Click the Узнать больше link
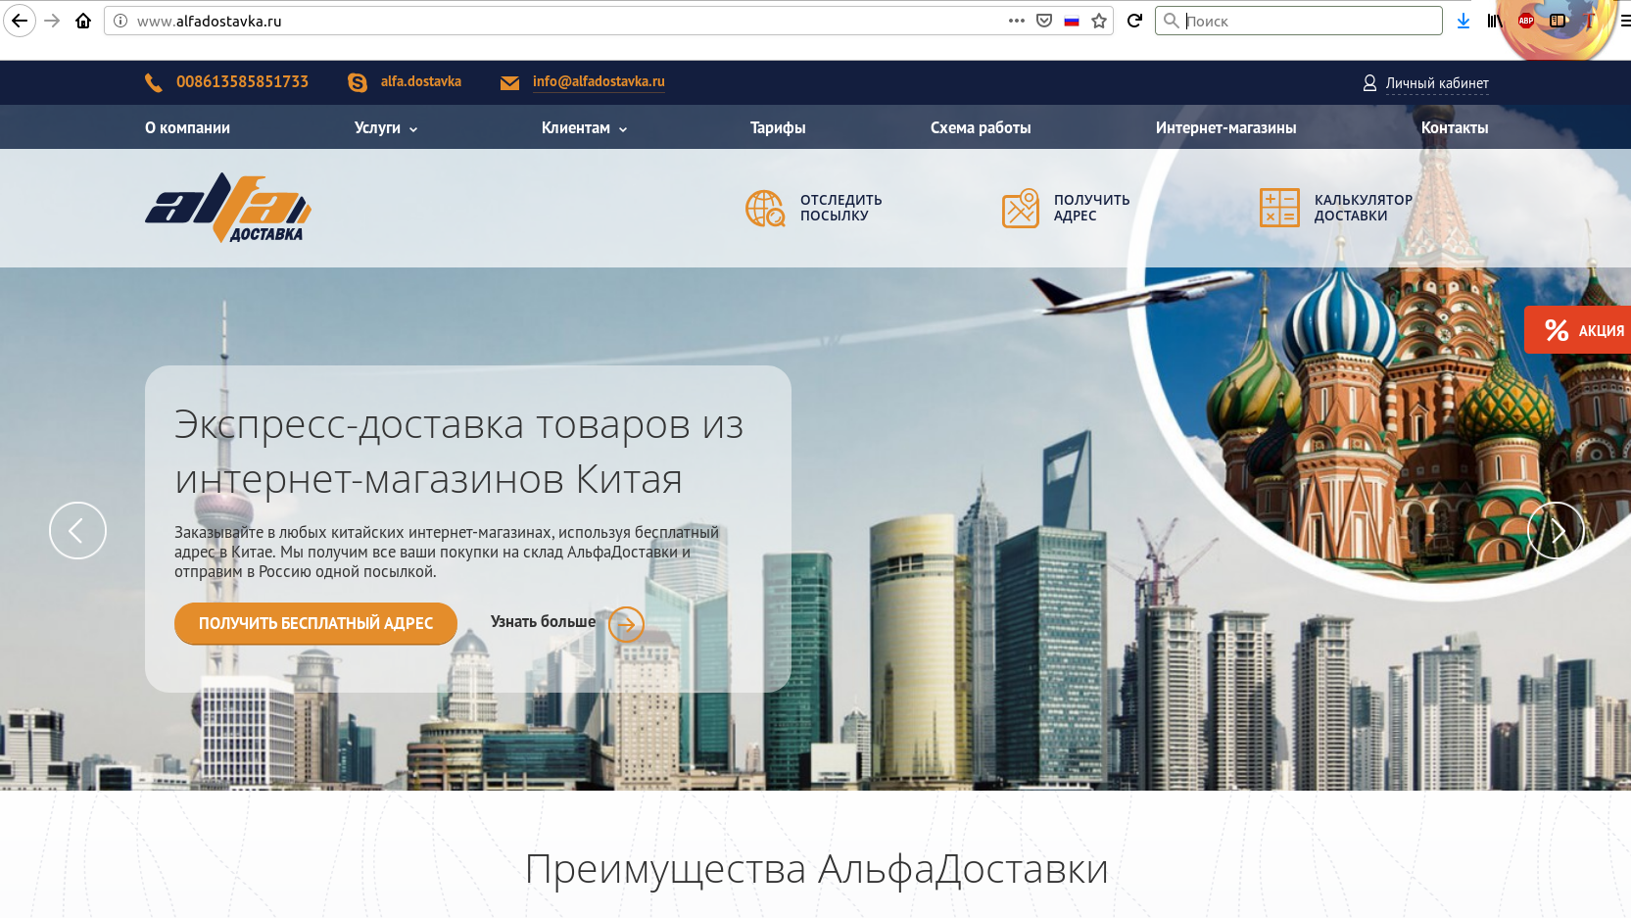 point(543,622)
